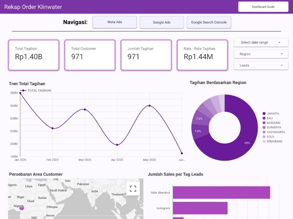Switch to the Google Ads page
This screenshot has height=219, width=293.
162,22
